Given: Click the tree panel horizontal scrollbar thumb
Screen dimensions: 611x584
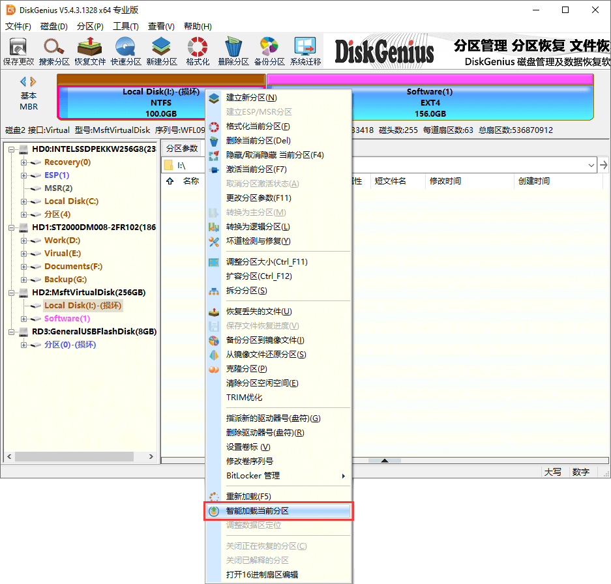Looking at the screenshot, I should pyautogui.click(x=74, y=456).
